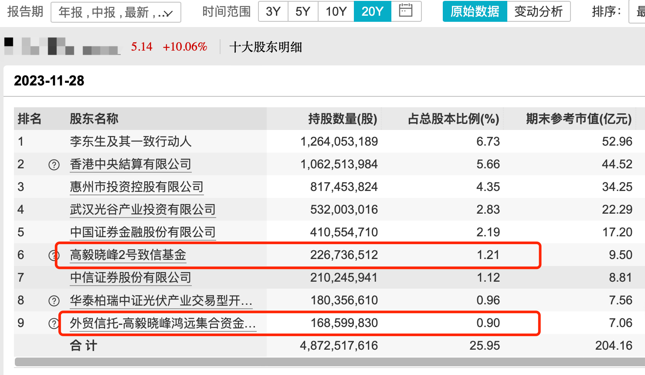The height and width of the screenshot is (375, 645).
Task: Open shareholder 高毅晓峰2号致信基金 link
Action: 128,255
